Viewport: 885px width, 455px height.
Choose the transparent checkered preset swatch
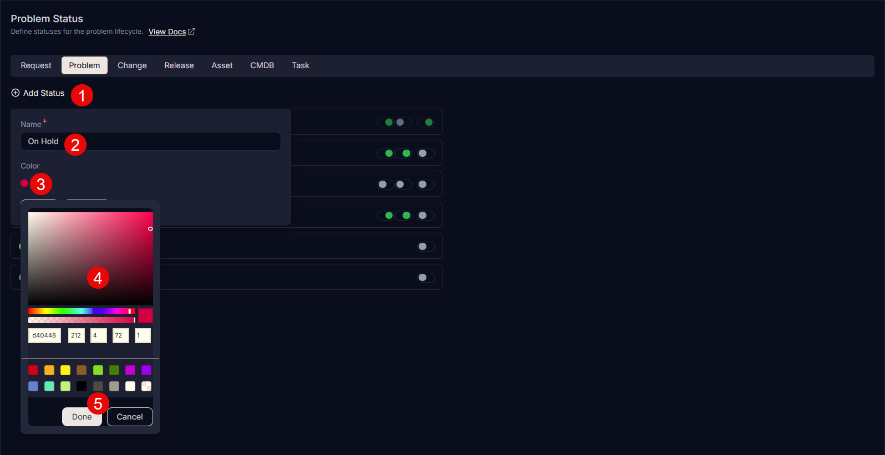146,386
